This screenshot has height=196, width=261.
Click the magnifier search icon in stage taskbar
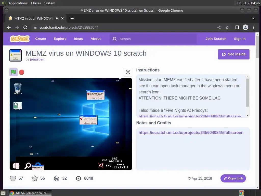click(x=28, y=166)
